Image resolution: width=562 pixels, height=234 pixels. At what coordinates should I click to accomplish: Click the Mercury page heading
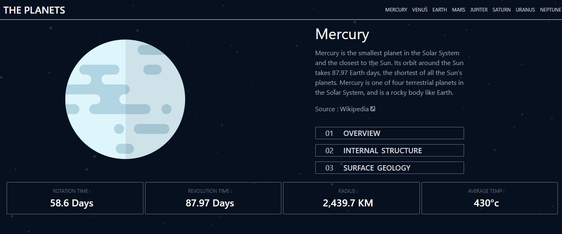click(342, 34)
